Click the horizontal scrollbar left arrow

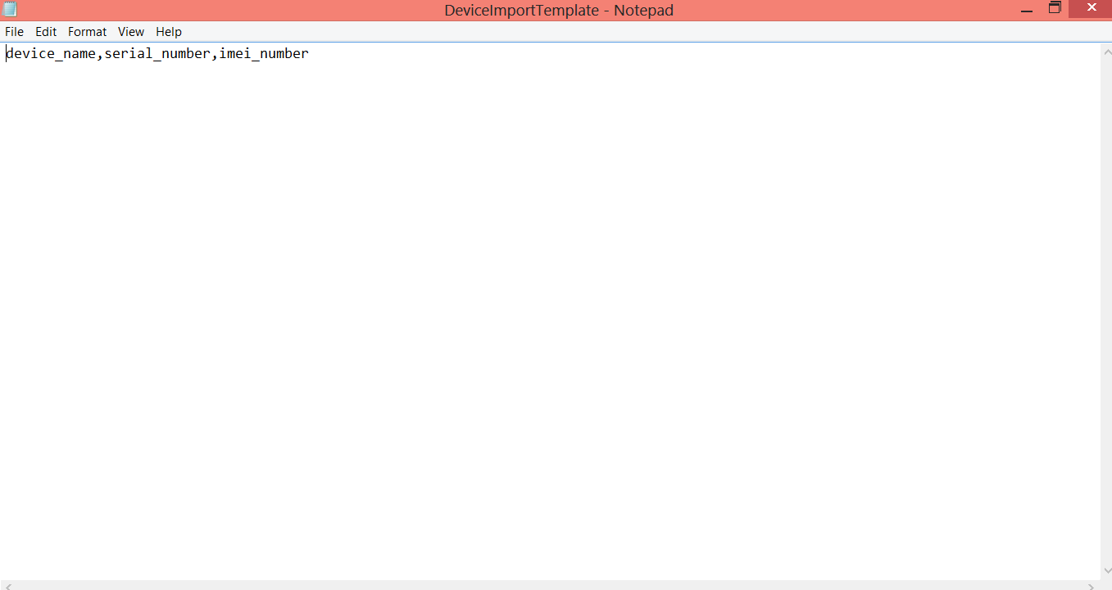click(7, 586)
